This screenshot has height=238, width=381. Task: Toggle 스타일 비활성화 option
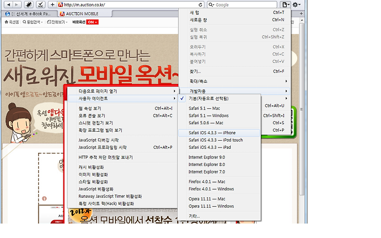(123, 182)
